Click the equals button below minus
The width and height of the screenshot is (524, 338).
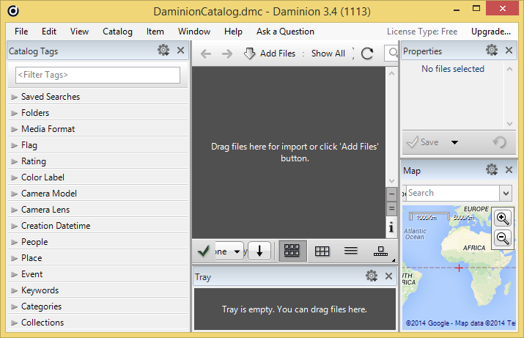[x=391, y=209]
